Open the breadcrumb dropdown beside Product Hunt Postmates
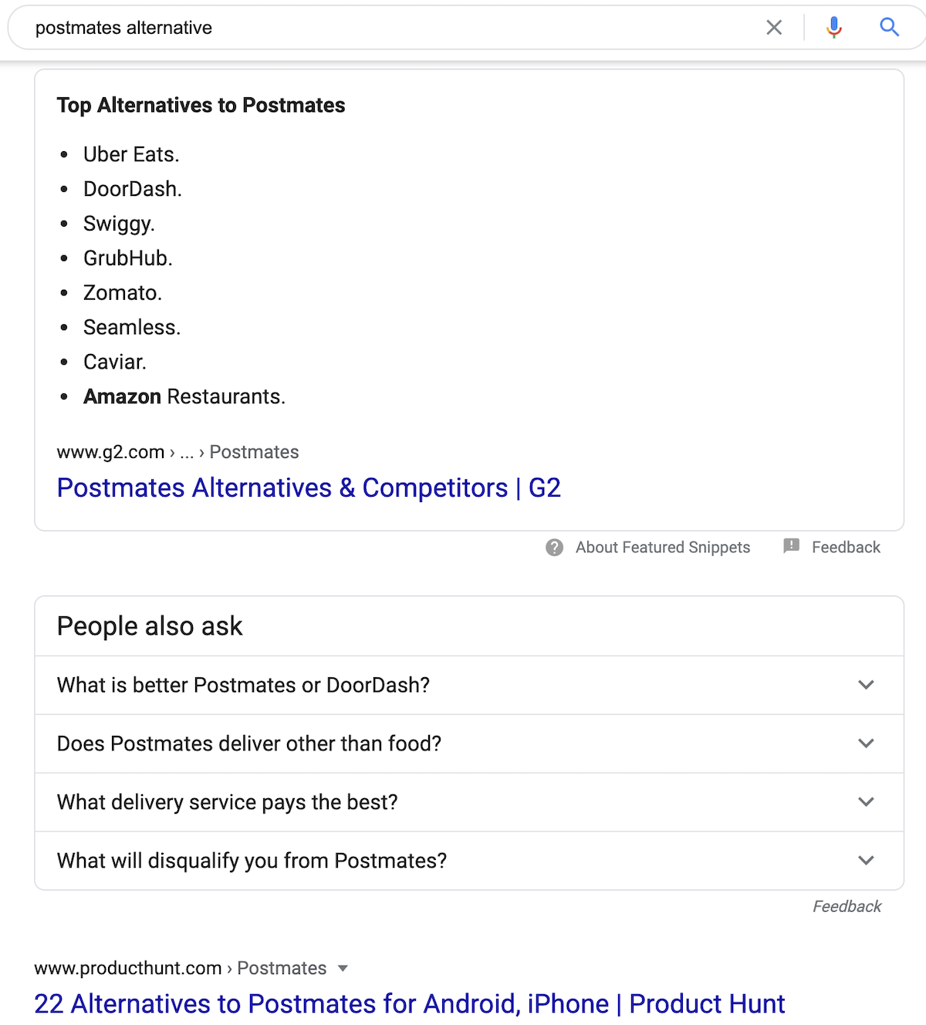 344,968
